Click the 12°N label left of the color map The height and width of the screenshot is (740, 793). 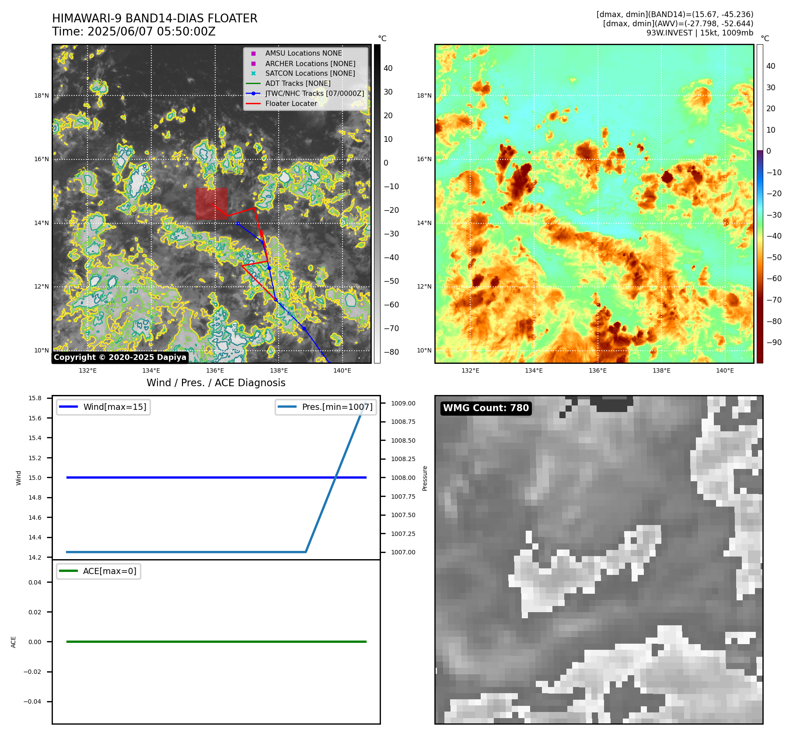tap(424, 287)
